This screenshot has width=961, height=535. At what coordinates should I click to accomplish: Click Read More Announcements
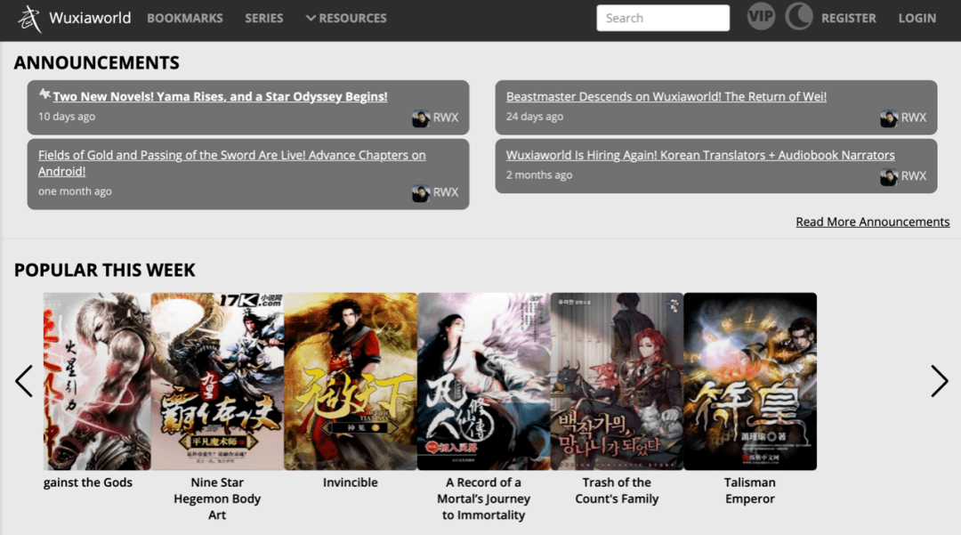tap(873, 222)
